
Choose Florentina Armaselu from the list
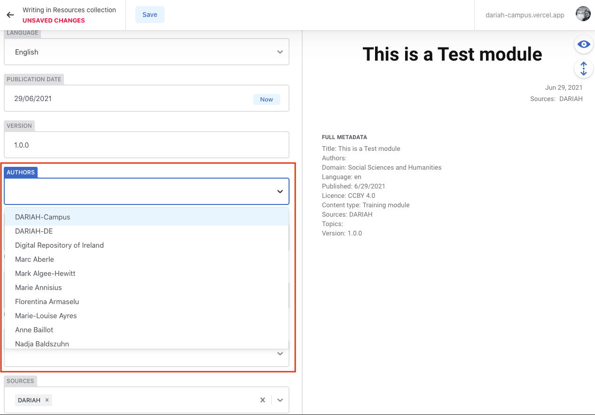[x=47, y=302]
